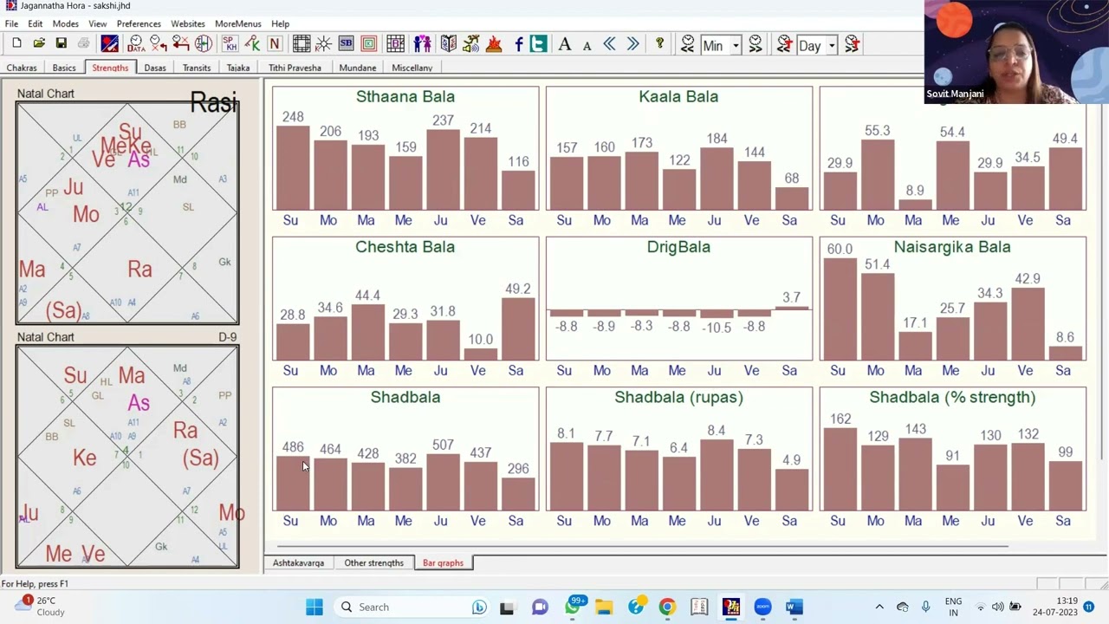Click the horizontal scrollbar below the graphs
Viewport: 1109px width, 624px height.
pyautogui.click(x=641, y=547)
